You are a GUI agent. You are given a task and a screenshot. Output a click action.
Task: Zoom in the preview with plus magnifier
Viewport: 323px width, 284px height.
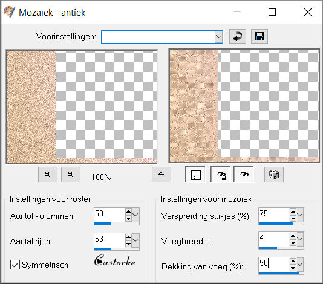pos(70,175)
